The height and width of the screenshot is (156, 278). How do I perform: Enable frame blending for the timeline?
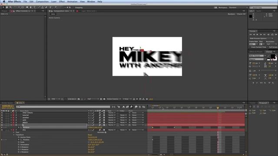127,107
